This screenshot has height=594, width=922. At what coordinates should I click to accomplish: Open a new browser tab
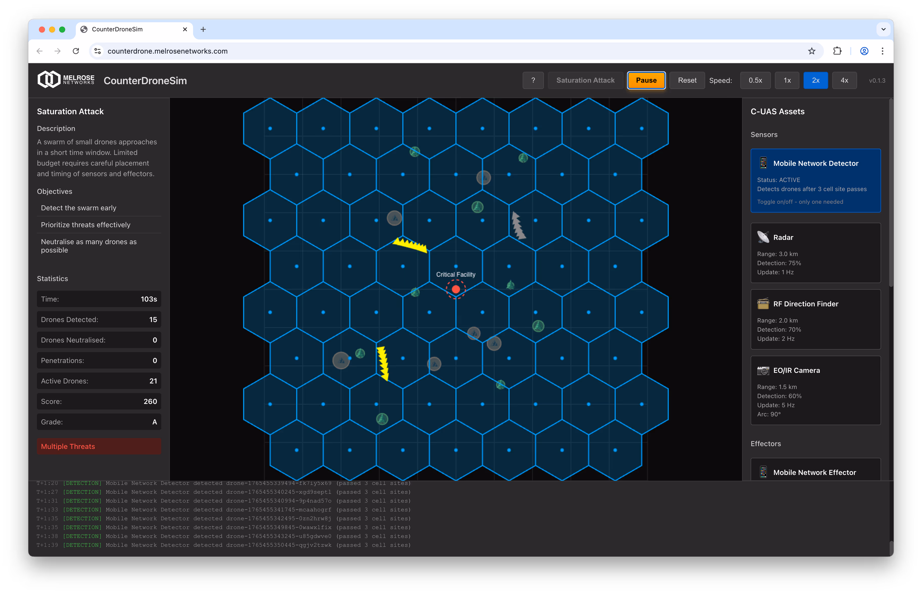(x=203, y=29)
